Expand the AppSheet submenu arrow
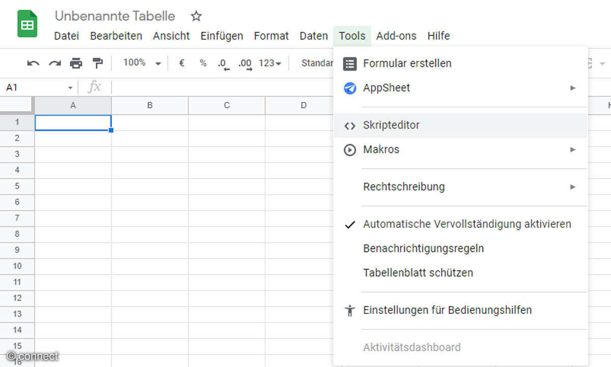The height and width of the screenshot is (367, 611). [x=573, y=88]
